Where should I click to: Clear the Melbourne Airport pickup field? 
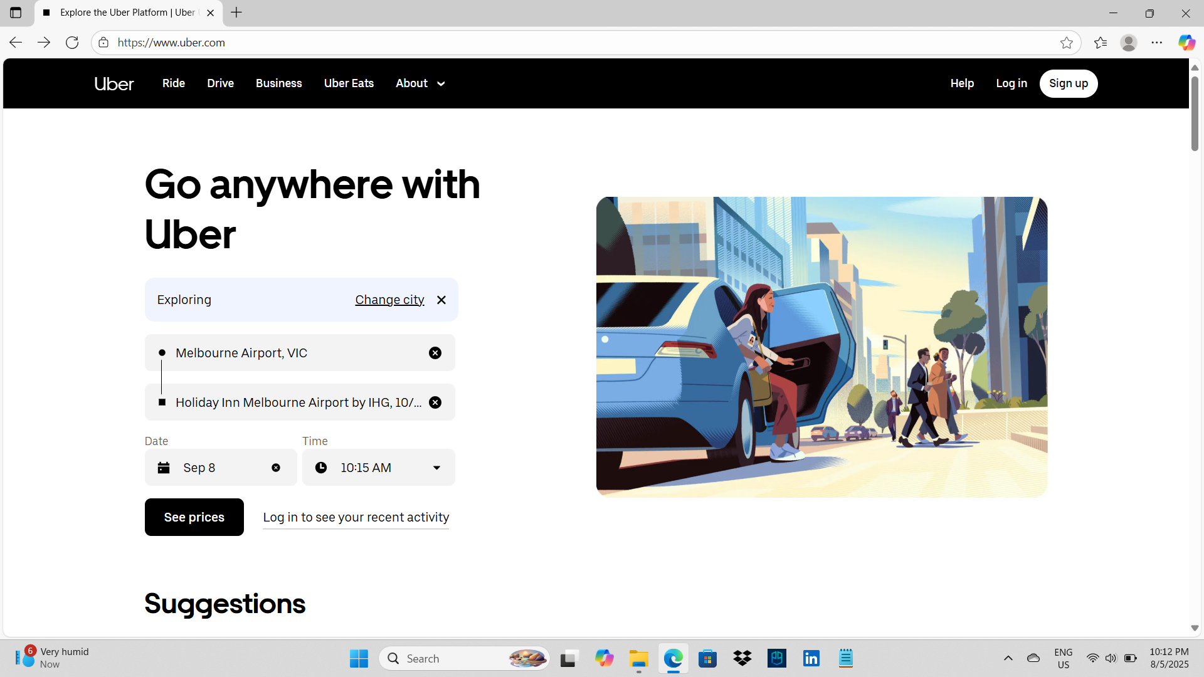pyautogui.click(x=435, y=353)
